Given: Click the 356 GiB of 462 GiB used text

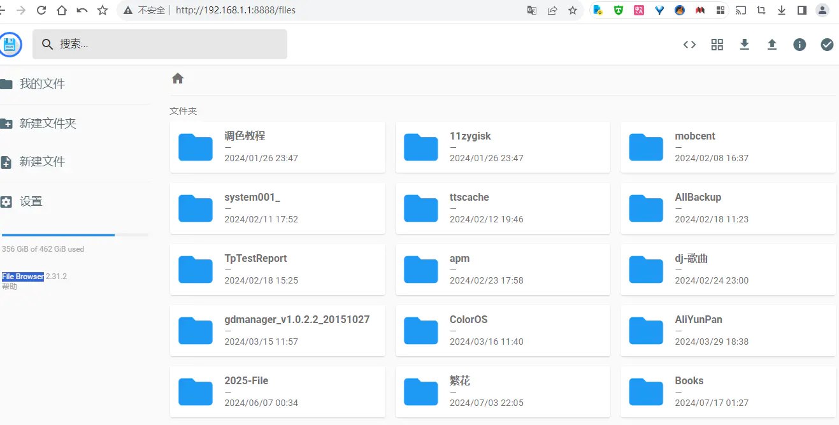Looking at the screenshot, I should pyautogui.click(x=43, y=249).
